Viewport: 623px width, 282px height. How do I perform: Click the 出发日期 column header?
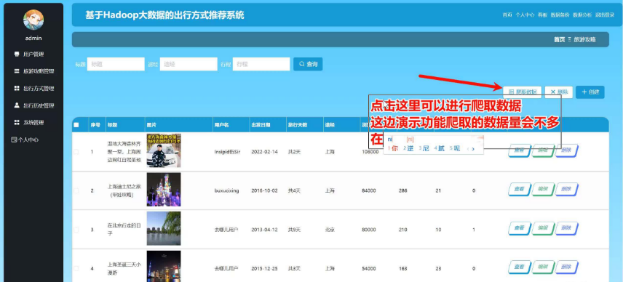[x=261, y=125]
